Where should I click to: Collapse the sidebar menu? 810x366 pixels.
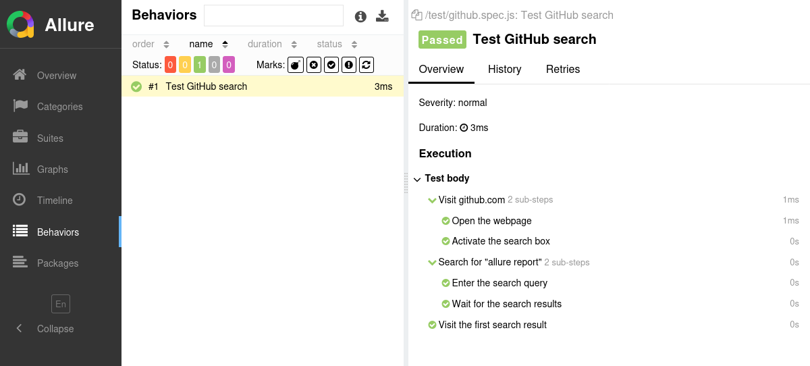click(x=46, y=329)
